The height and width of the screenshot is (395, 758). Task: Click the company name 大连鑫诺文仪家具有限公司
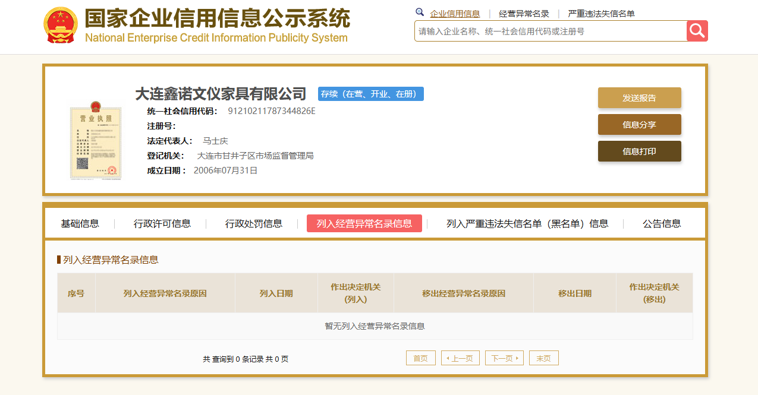tap(221, 94)
